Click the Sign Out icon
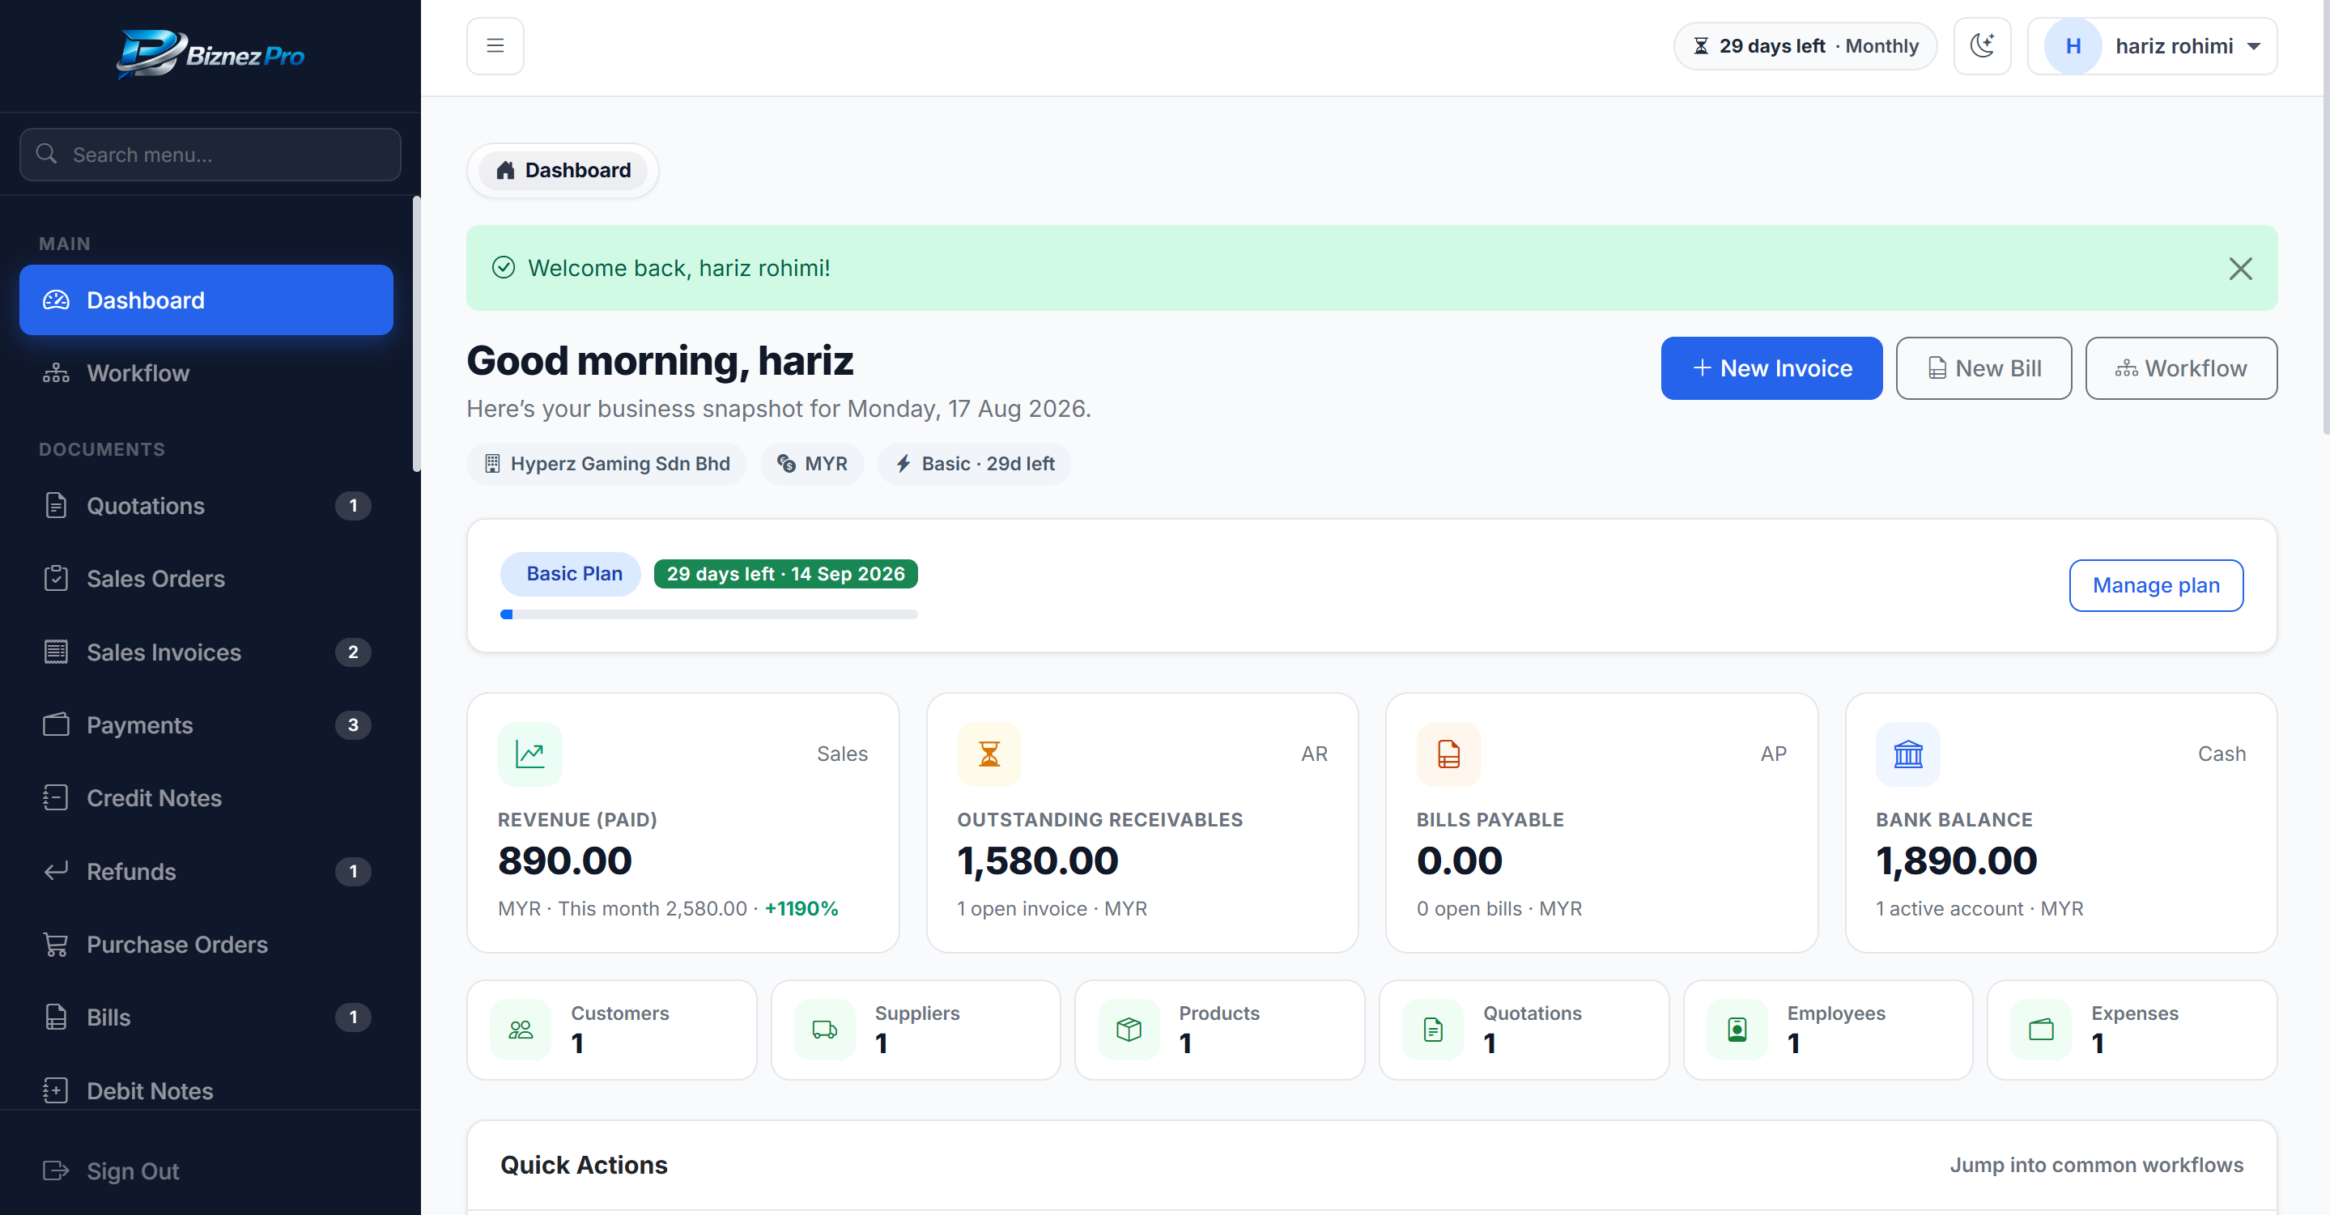Viewport: 2330px width, 1215px height. (55, 1170)
